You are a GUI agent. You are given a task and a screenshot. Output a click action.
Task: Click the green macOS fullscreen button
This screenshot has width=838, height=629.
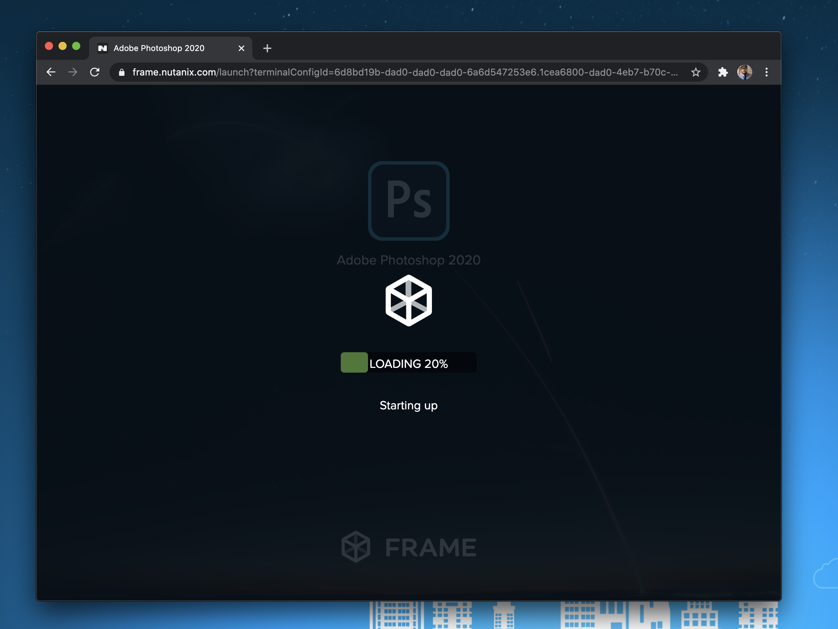(76, 46)
